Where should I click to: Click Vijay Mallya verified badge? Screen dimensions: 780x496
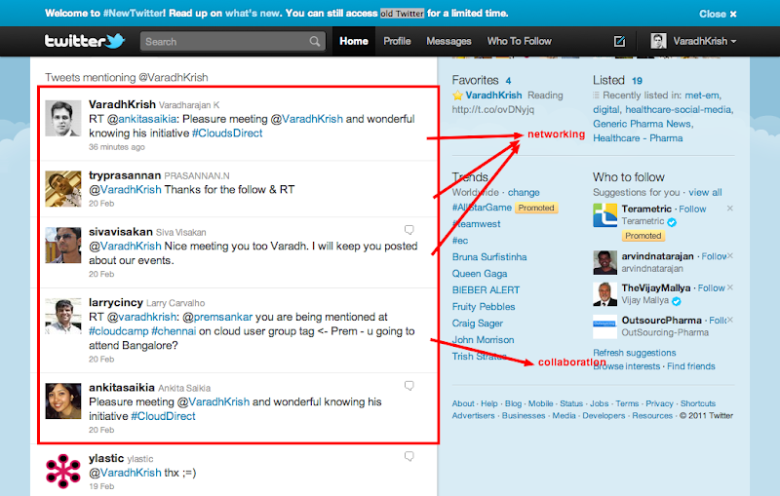coord(676,301)
